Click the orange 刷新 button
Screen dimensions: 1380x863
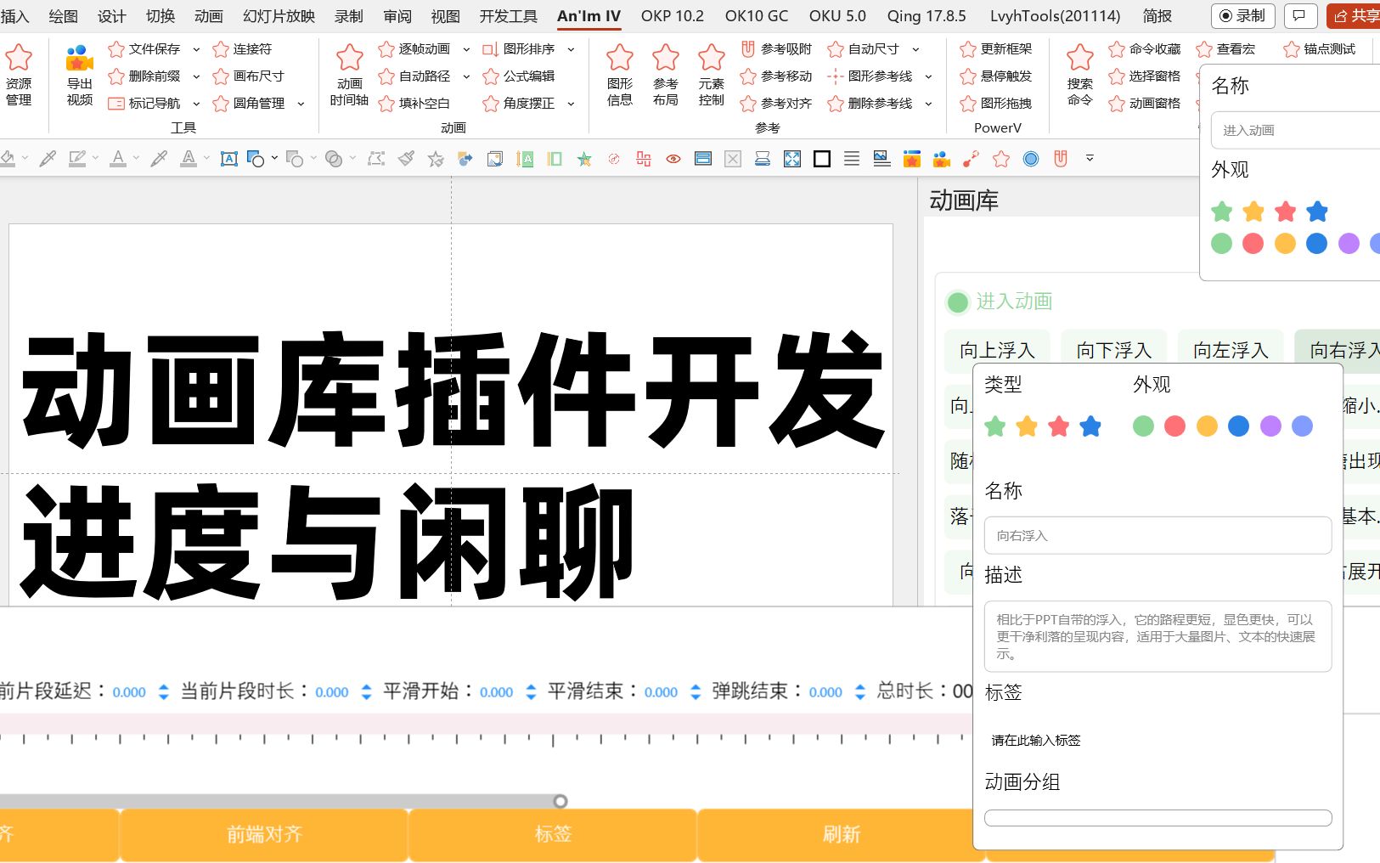tap(841, 835)
